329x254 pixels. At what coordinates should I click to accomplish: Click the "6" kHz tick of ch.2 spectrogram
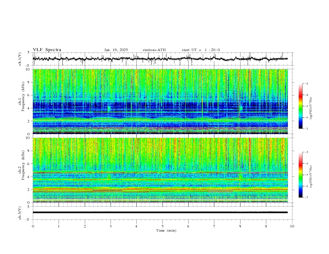click(x=29, y=164)
